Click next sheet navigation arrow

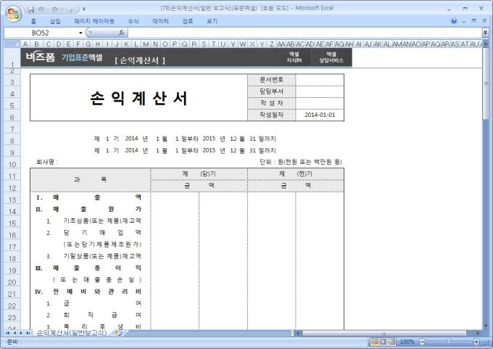[x=21, y=333]
